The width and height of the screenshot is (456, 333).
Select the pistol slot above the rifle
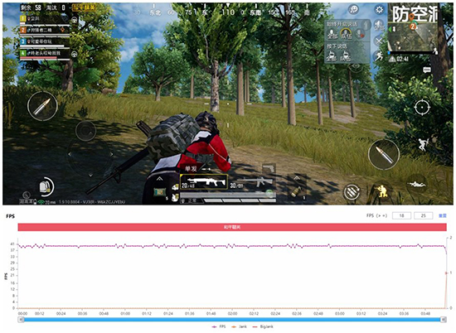pos(269,168)
